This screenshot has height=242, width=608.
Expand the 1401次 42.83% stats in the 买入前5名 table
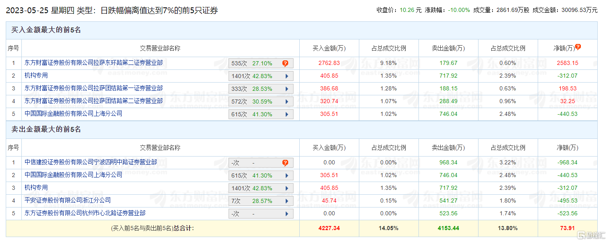[287, 76]
